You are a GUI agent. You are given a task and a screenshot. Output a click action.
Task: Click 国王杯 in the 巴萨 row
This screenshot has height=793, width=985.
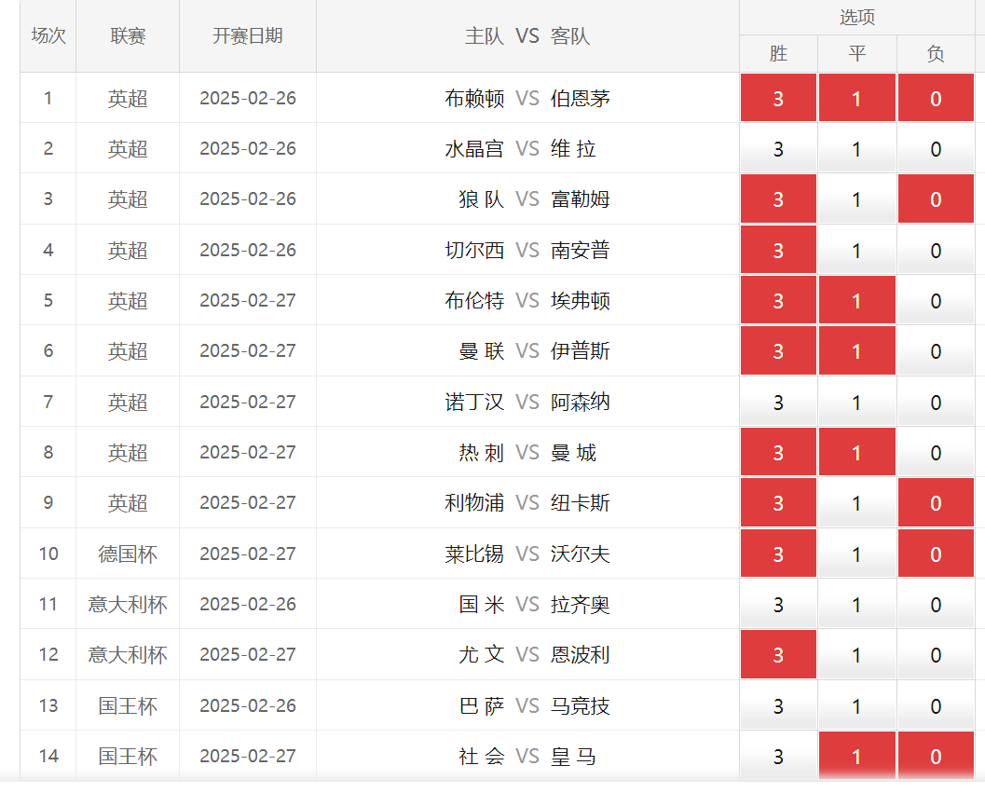click(128, 706)
